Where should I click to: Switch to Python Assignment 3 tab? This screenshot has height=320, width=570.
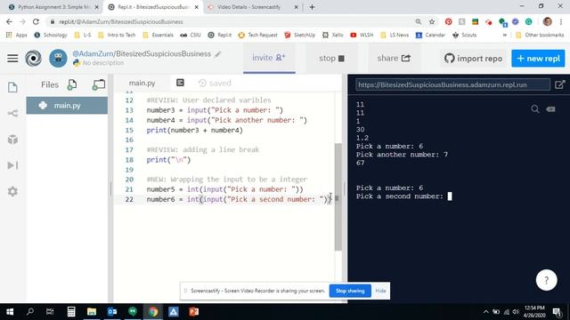click(53, 7)
